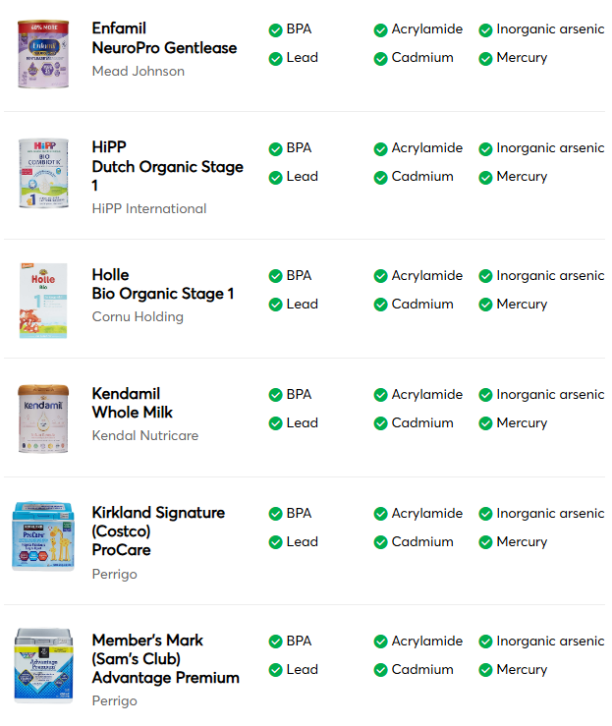Image resolution: width=612 pixels, height=726 pixels.
Task: Open the HiPP Dutch Organic Stage 1 title
Action: point(167,166)
